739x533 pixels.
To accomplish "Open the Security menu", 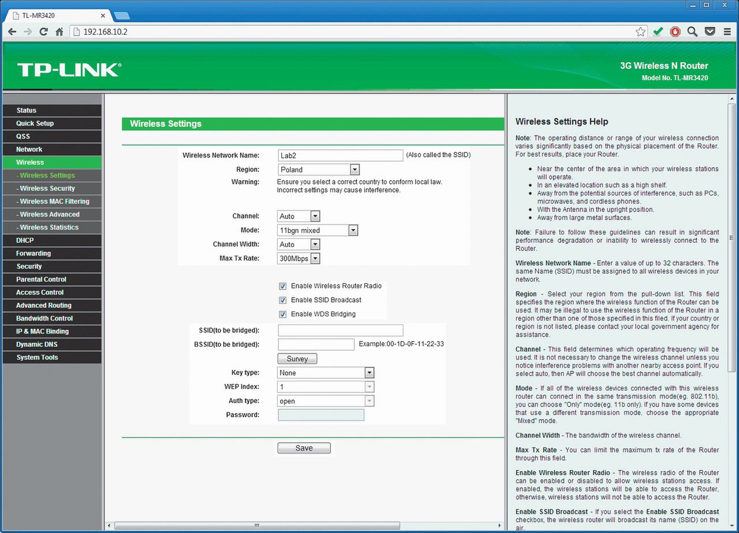I will pos(52,266).
